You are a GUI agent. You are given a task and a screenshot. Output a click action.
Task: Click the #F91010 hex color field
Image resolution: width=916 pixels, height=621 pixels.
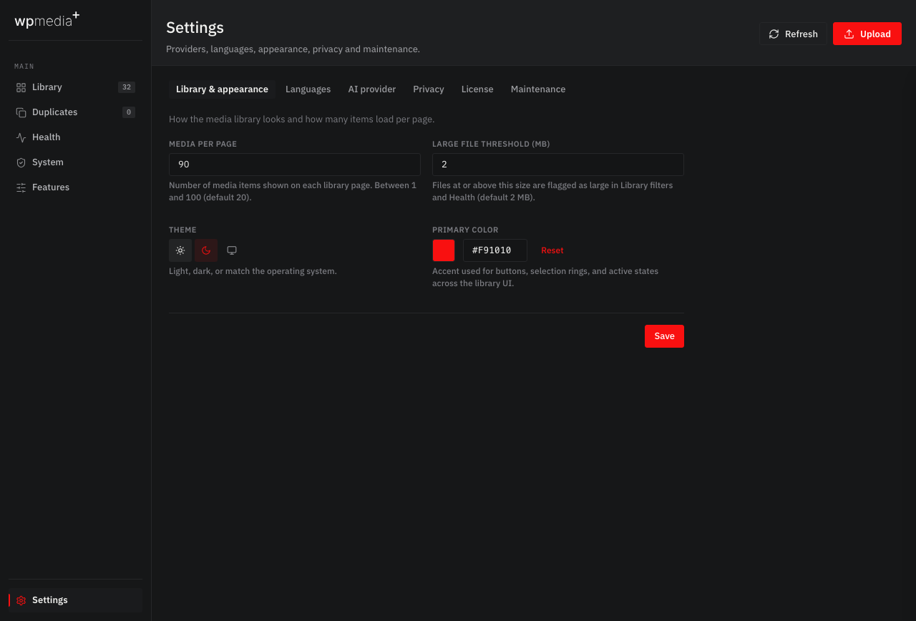pos(495,250)
